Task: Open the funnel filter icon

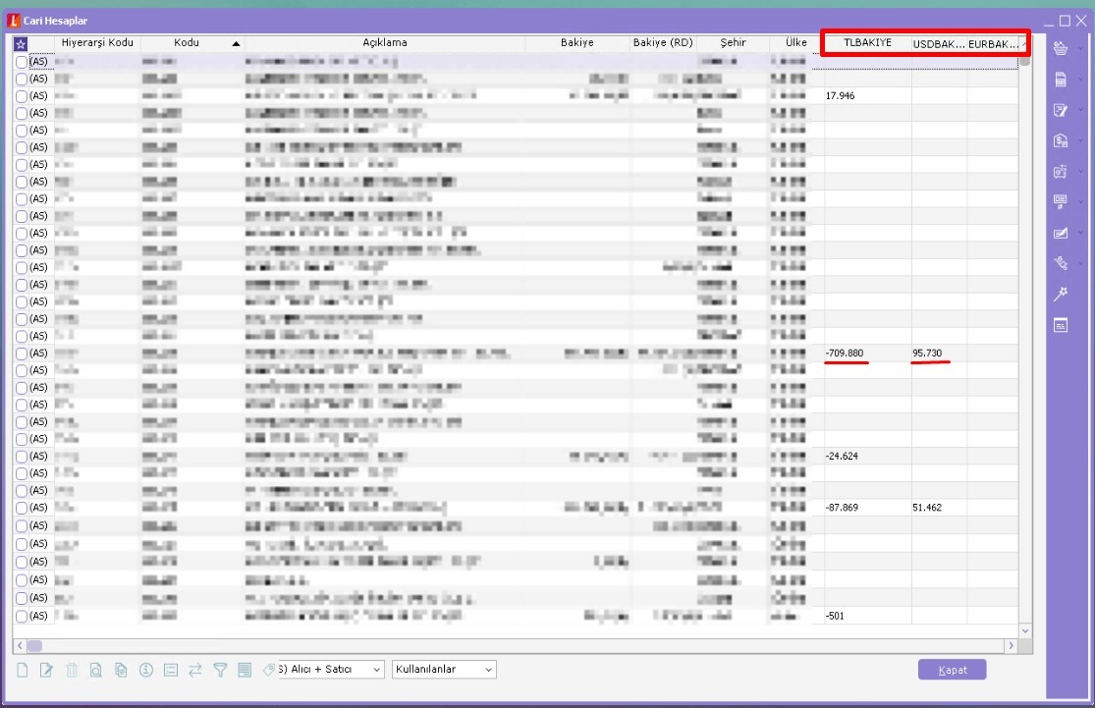Action: tap(220, 670)
